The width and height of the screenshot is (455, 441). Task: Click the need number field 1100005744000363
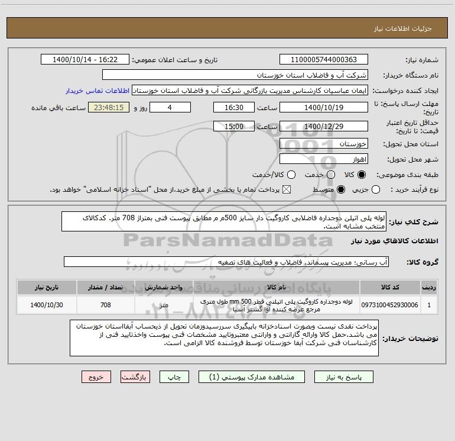click(x=324, y=60)
